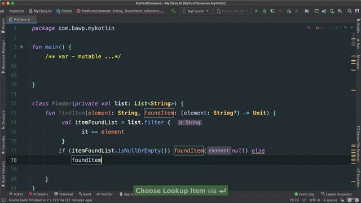Open the Project tool window strip
Viewport: 361px width, 203px height.
pyautogui.click(x=3, y=25)
